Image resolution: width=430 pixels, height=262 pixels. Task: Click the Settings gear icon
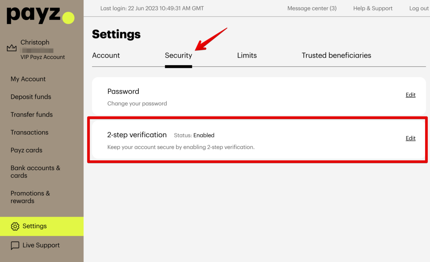coord(15,226)
